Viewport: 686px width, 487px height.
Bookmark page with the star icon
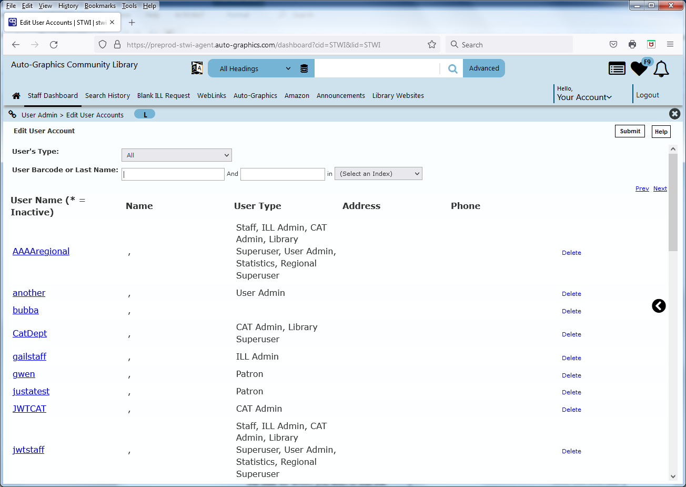click(432, 45)
